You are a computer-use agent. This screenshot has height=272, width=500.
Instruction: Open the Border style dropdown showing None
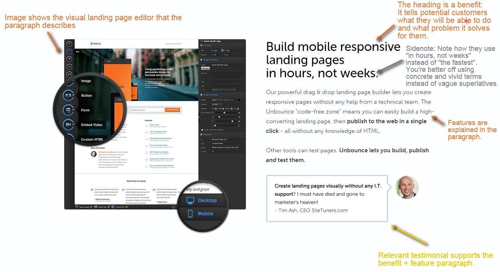[x=218, y=100]
